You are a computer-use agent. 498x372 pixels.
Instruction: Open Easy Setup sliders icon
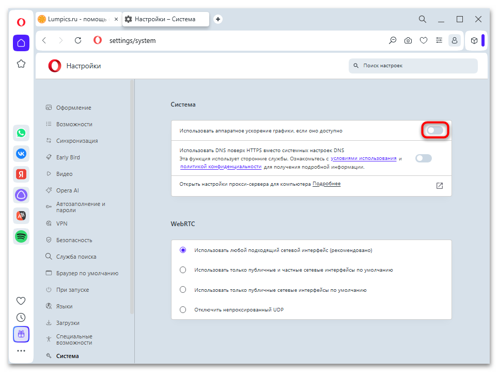pos(439,40)
